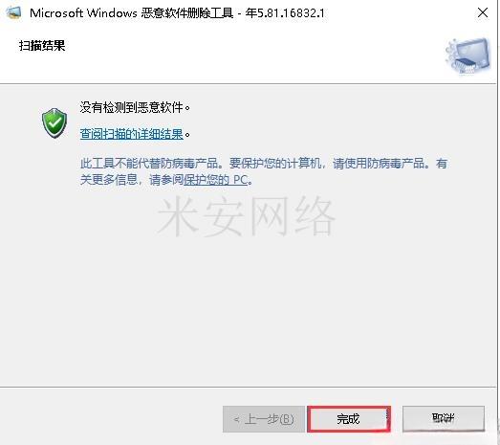This screenshot has height=445, width=500.
Task: Click the 完成 button to finish
Action: coord(349,419)
